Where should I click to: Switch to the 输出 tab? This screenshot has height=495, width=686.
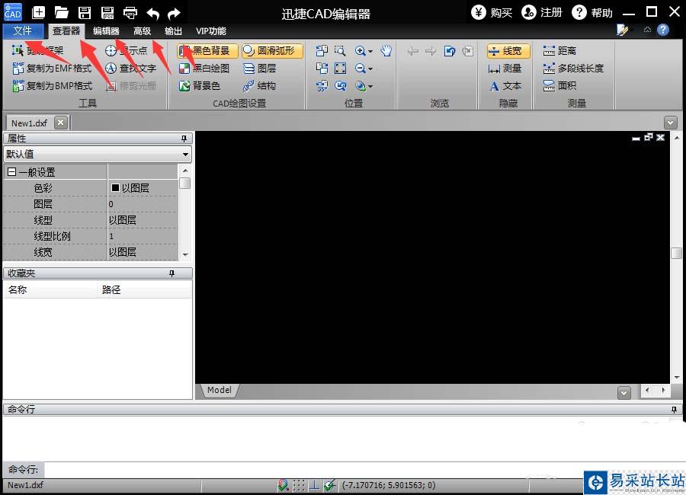coord(173,31)
